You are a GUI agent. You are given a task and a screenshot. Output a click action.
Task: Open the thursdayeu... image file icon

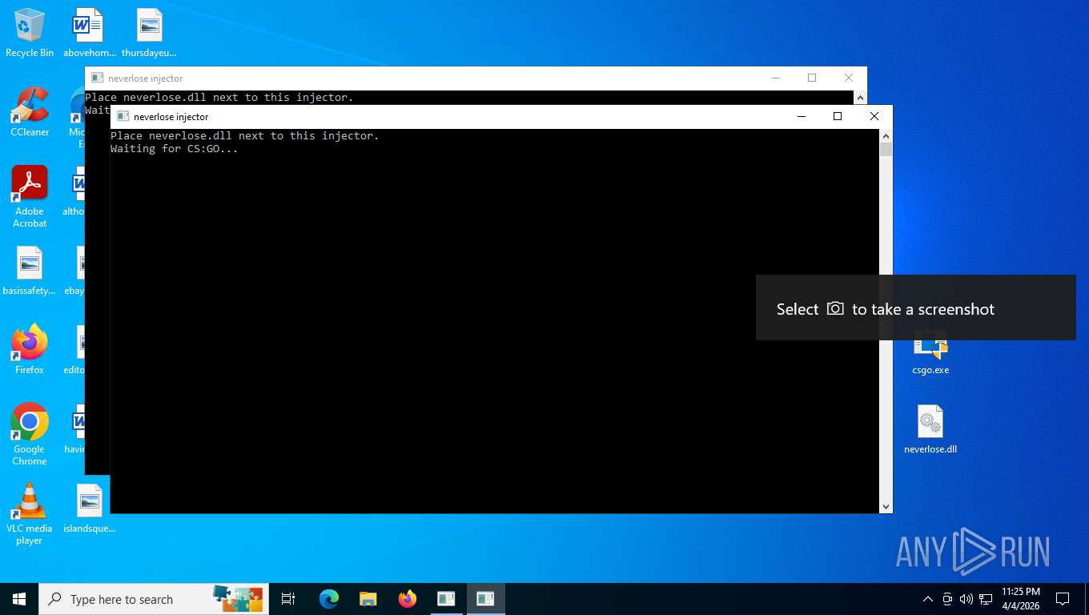(x=149, y=34)
